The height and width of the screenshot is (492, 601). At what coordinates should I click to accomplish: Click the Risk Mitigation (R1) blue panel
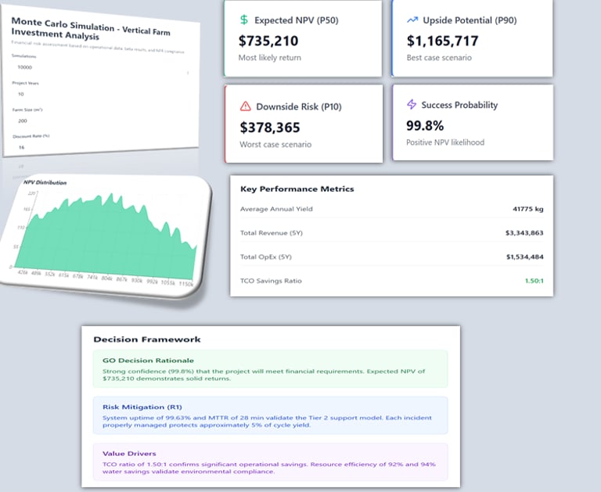point(270,416)
